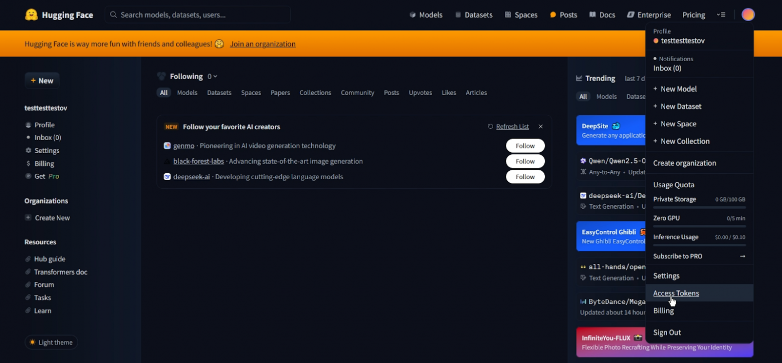
Task: Follow genmo
Action: (x=525, y=146)
